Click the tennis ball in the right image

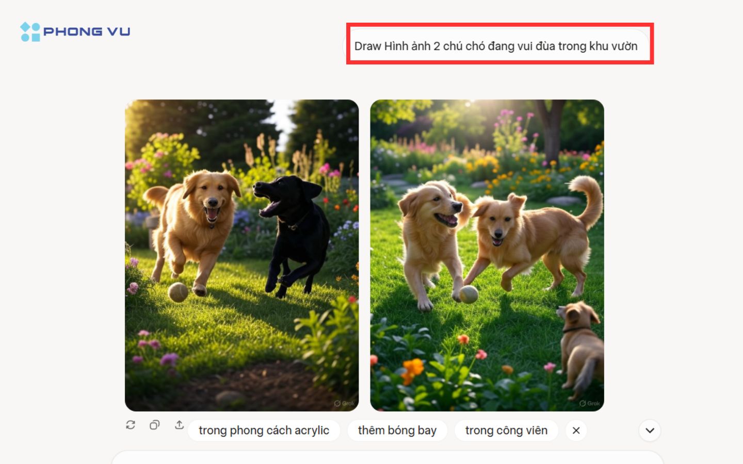[469, 294]
